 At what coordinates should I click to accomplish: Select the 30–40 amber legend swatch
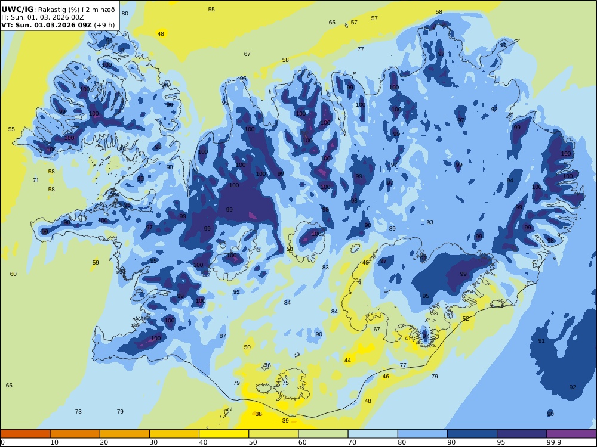point(174,434)
